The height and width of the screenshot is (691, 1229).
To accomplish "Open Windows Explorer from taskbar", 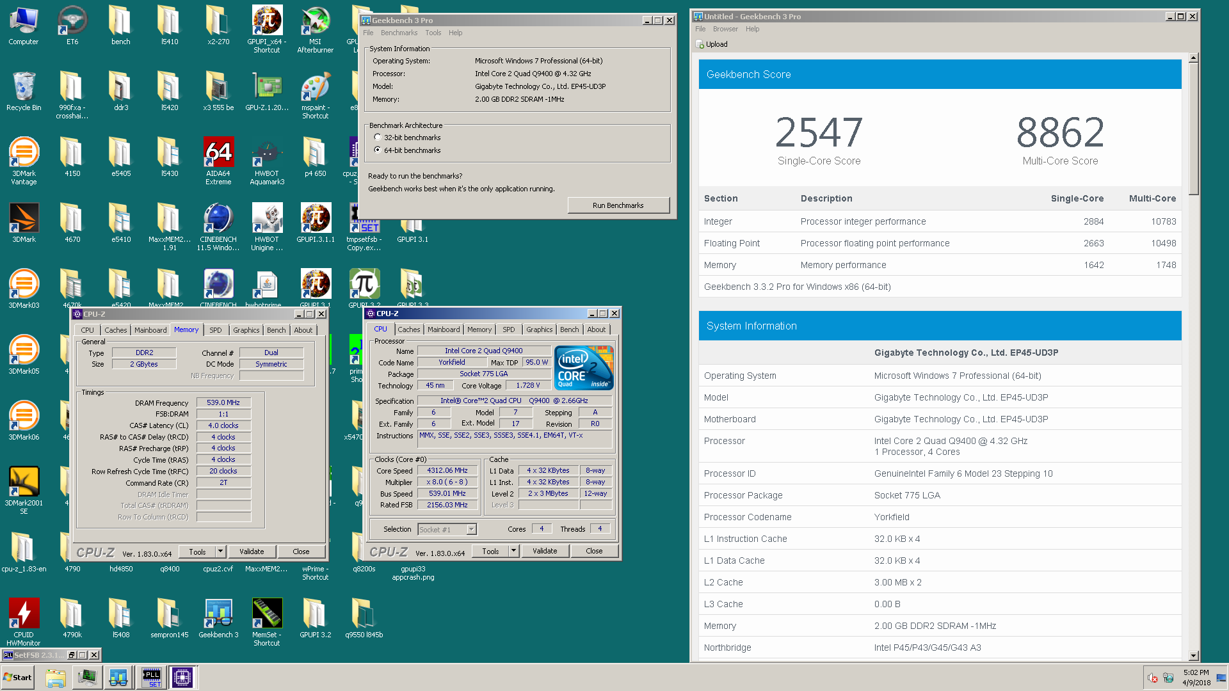I will (x=56, y=677).
